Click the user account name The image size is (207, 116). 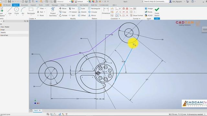pos(177,2)
